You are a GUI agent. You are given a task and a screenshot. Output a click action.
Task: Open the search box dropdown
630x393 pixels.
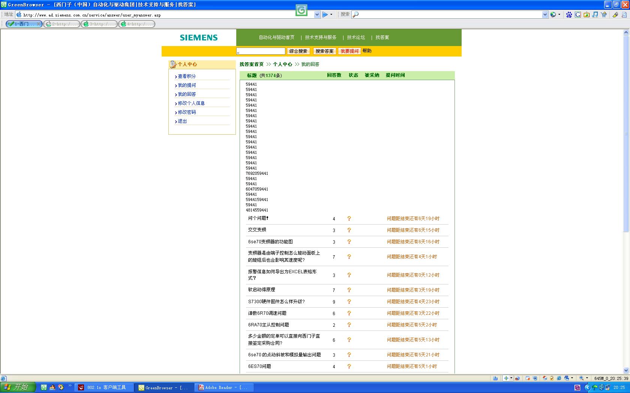pos(545,15)
